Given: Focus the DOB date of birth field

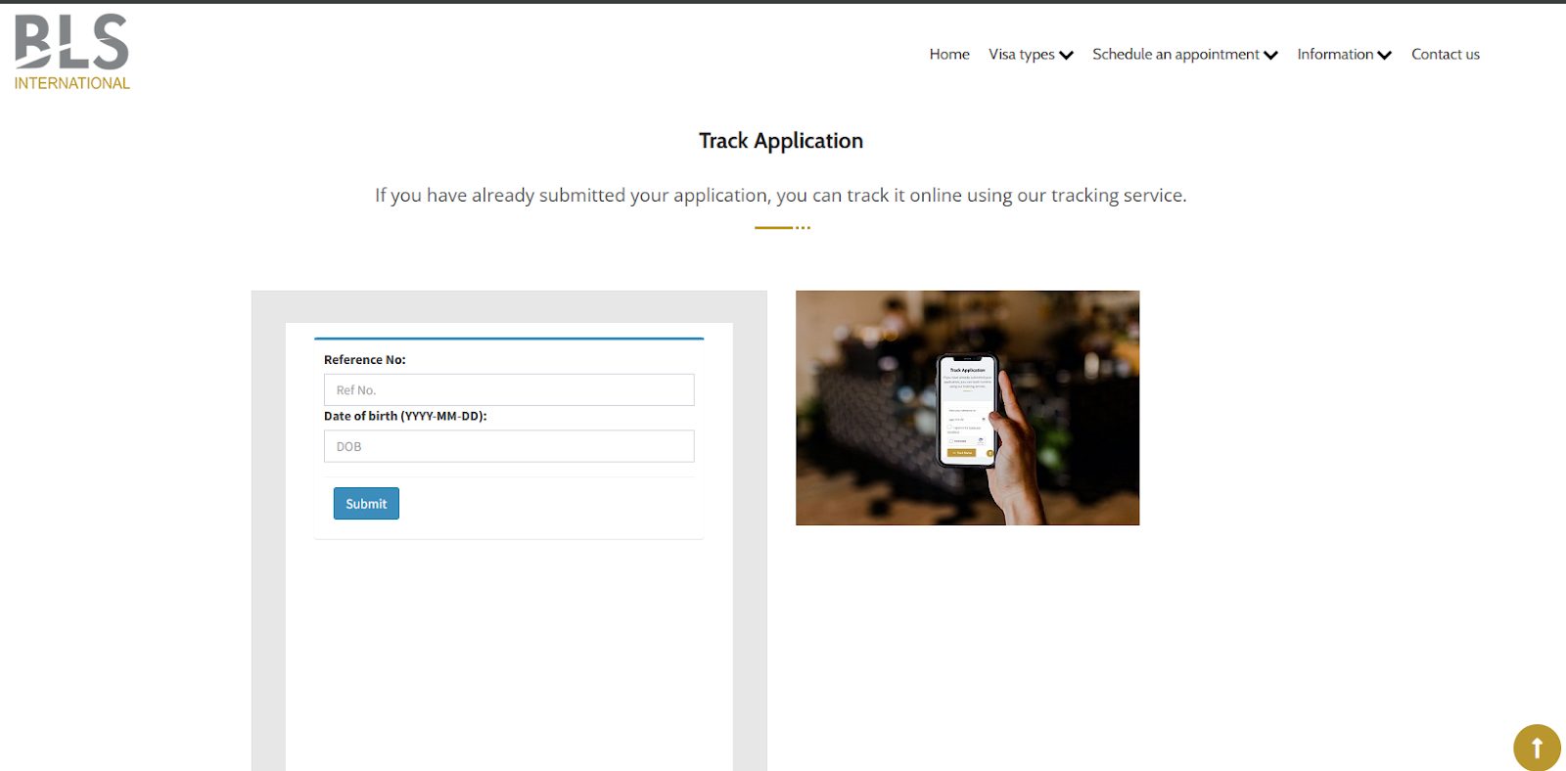Looking at the screenshot, I should point(509,446).
